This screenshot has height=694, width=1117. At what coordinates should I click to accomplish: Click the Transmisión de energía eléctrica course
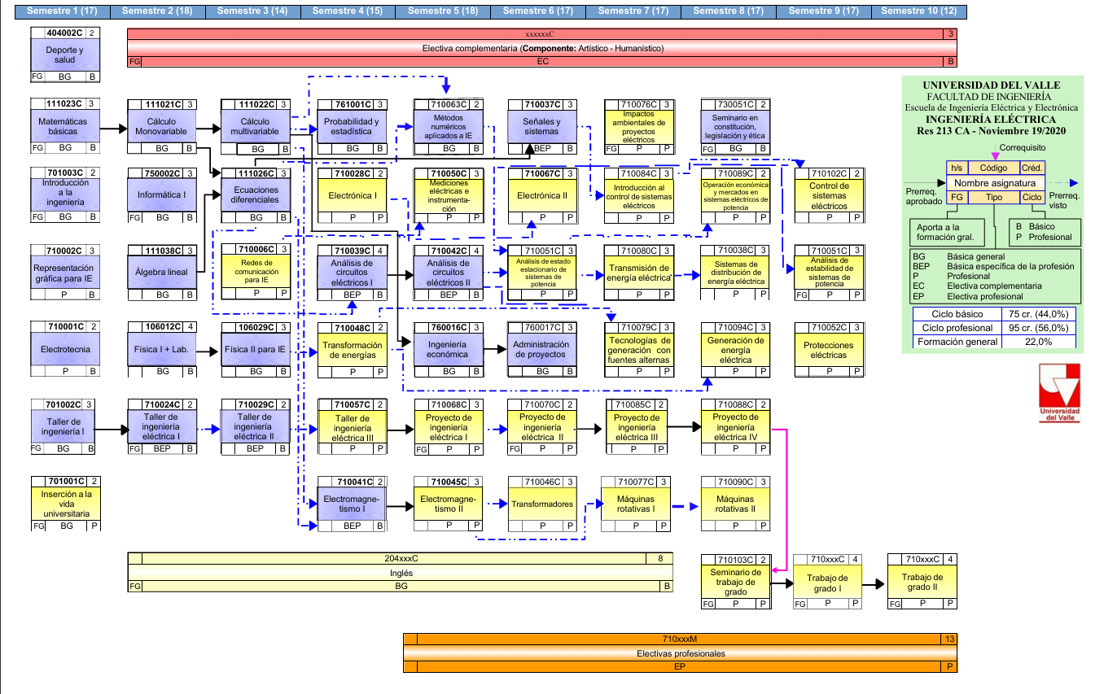[x=637, y=273]
